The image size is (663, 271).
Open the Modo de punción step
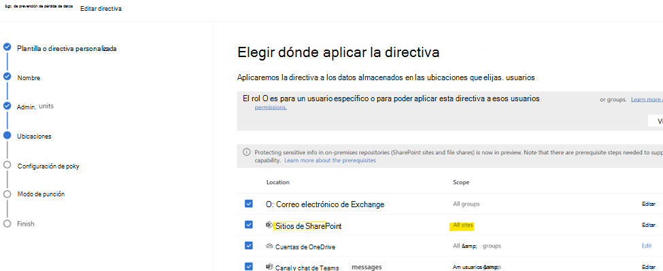point(41,194)
